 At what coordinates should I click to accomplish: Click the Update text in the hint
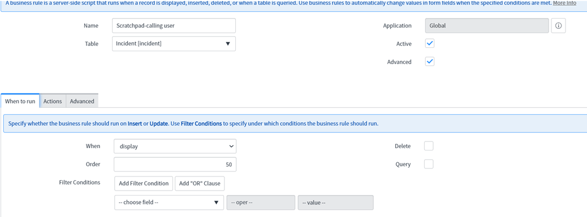tap(159, 123)
